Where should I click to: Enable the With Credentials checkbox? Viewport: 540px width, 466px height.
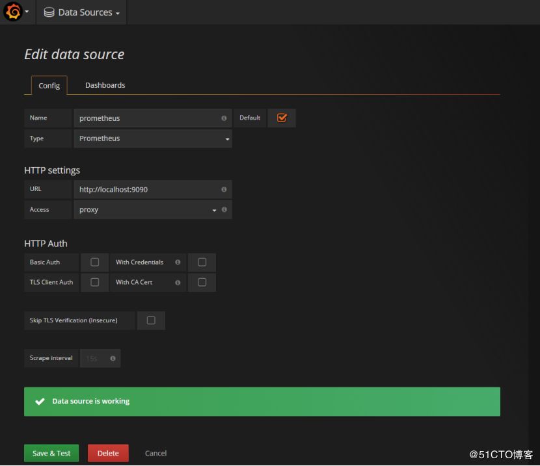202,262
